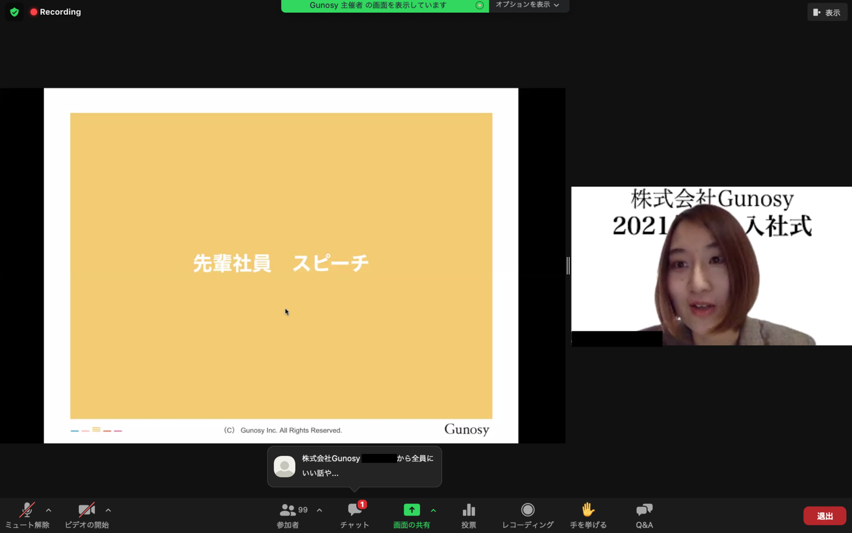852x533 pixels.
Task: Raise hand using 手を挙げる
Action: click(588, 515)
